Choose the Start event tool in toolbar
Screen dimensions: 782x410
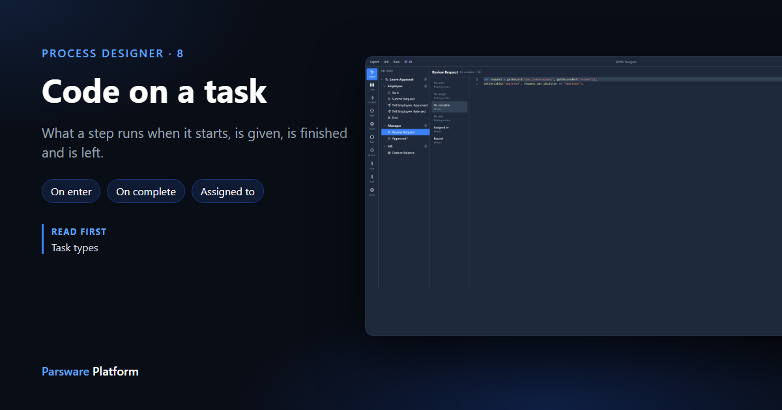coord(372,113)
